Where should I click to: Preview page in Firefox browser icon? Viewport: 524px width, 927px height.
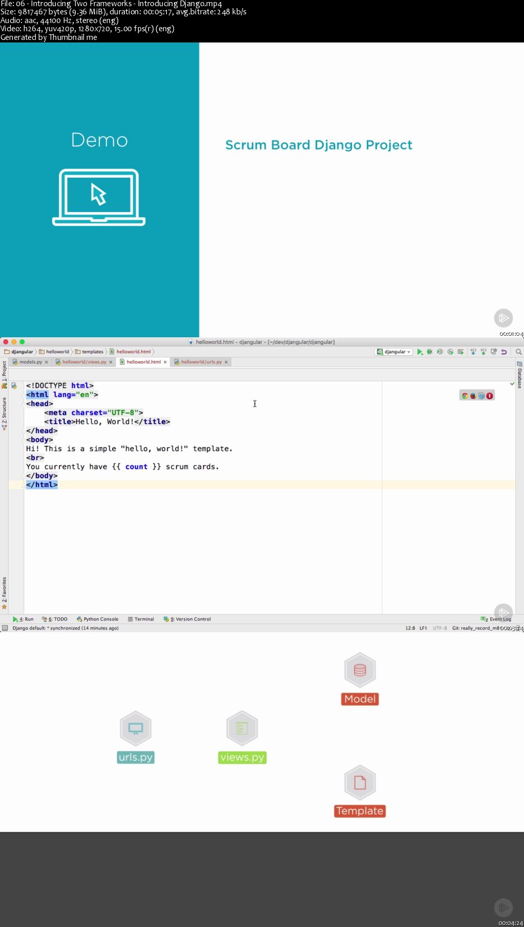click(x=473, y=396)
